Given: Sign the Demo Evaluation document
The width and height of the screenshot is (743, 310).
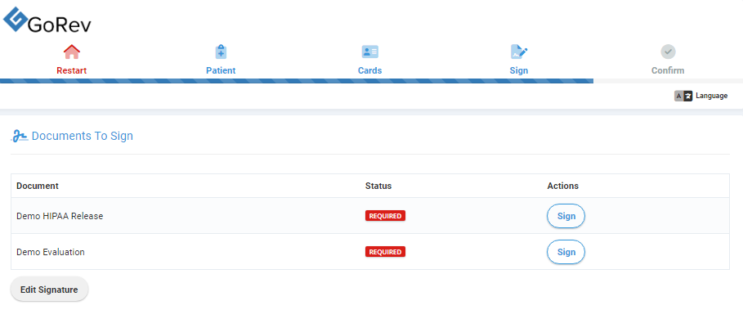Looking at the screenshot, I should coord(566,252).
